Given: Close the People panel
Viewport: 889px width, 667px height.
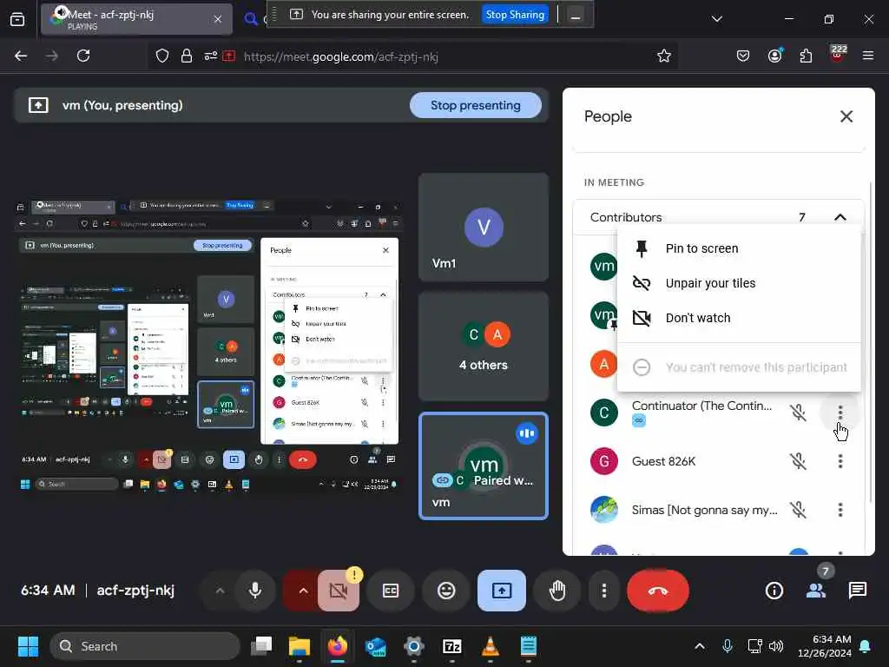Looking at the screenshot, I should [846, 116].
